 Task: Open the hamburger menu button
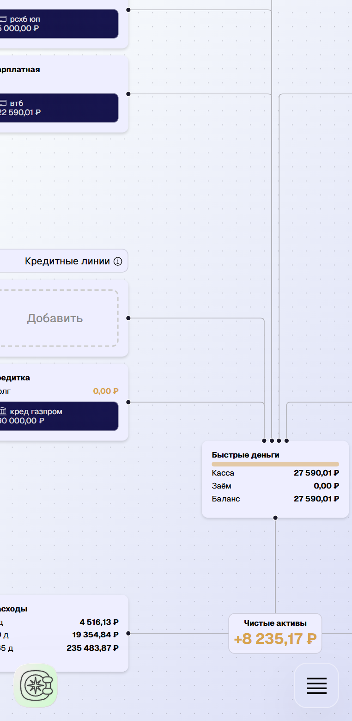tap(316, 685)
